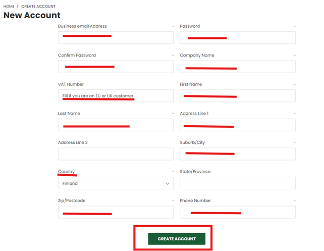
Task: Click the Phone Number field
Action: pos(237,212)
